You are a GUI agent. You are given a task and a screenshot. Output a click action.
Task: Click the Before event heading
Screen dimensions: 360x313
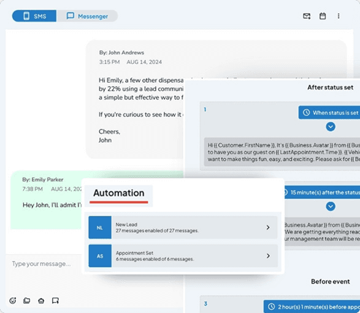331,282
